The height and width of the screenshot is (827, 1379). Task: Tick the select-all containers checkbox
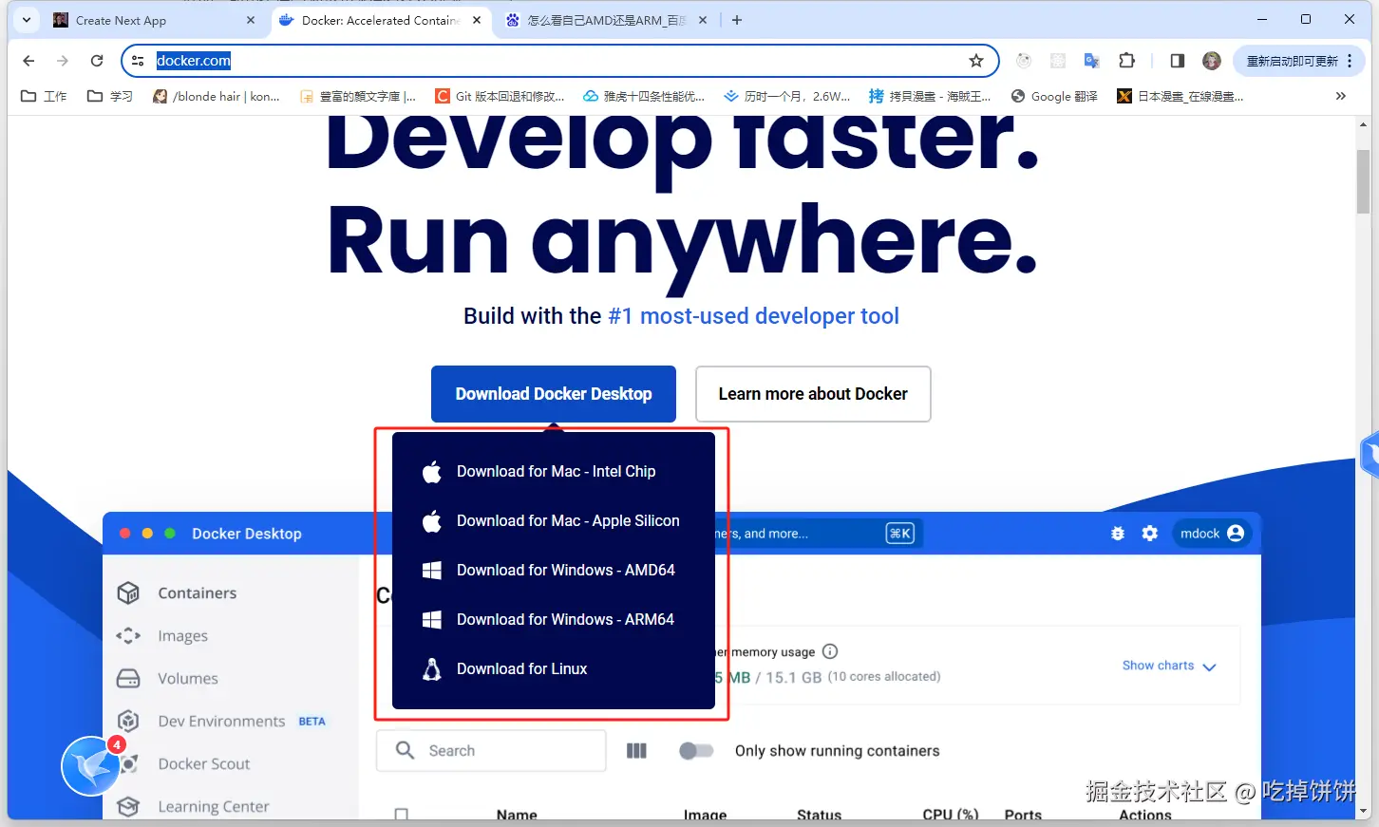402,815
